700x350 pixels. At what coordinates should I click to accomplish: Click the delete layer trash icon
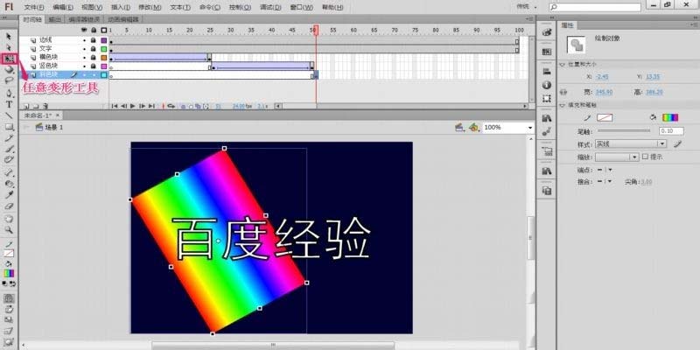coord(45,106)
